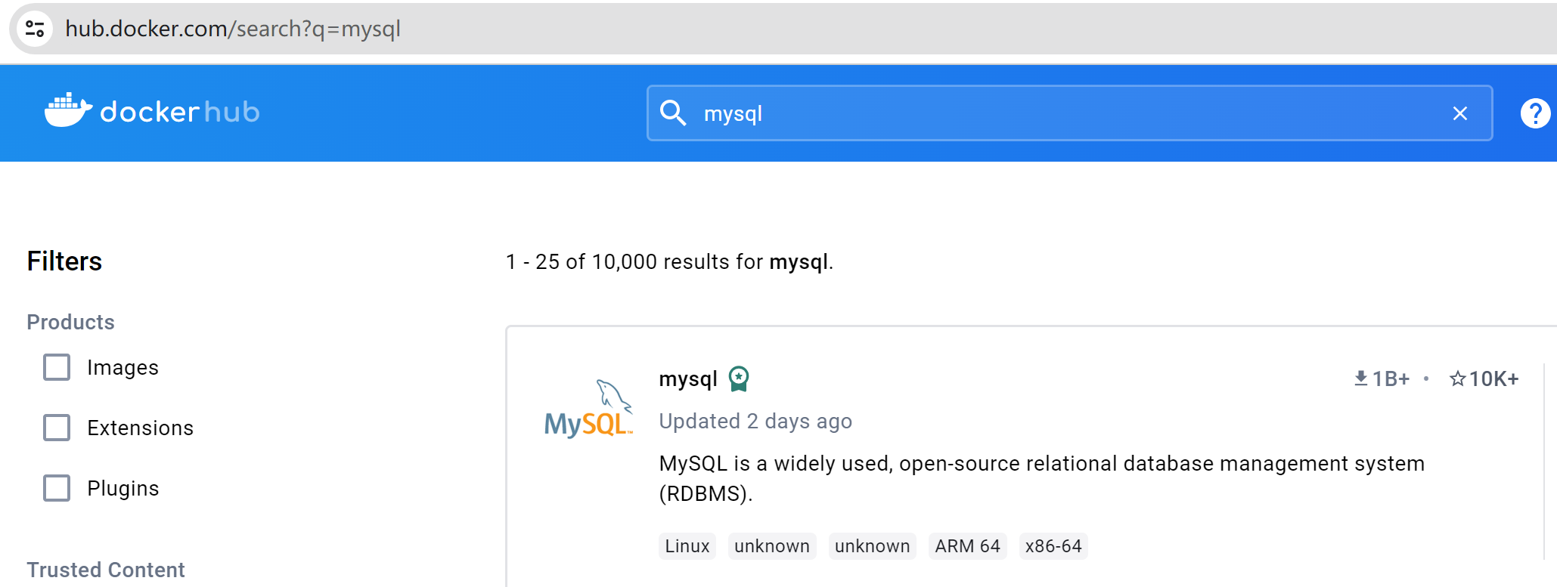The height and width of the screenshot is (587, 1557).
Task: Click the Linux tag chip
Action: pos(687,546)
